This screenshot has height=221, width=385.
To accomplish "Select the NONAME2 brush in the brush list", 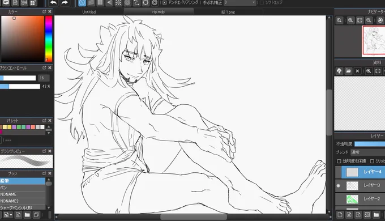I will pos(23,201).
